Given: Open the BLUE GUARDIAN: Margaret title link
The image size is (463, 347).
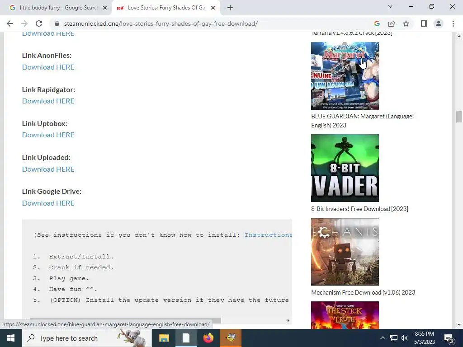Looking at the screenshot, I should coord(362,121).
